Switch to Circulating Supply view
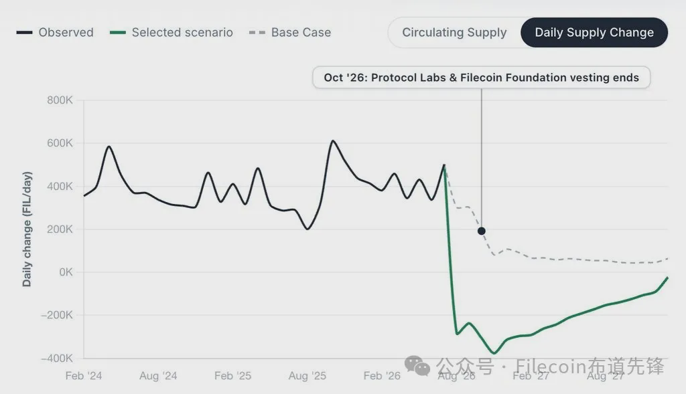This screenshot has width=686, height=394. pyautogui.click(x=454, y=32)
